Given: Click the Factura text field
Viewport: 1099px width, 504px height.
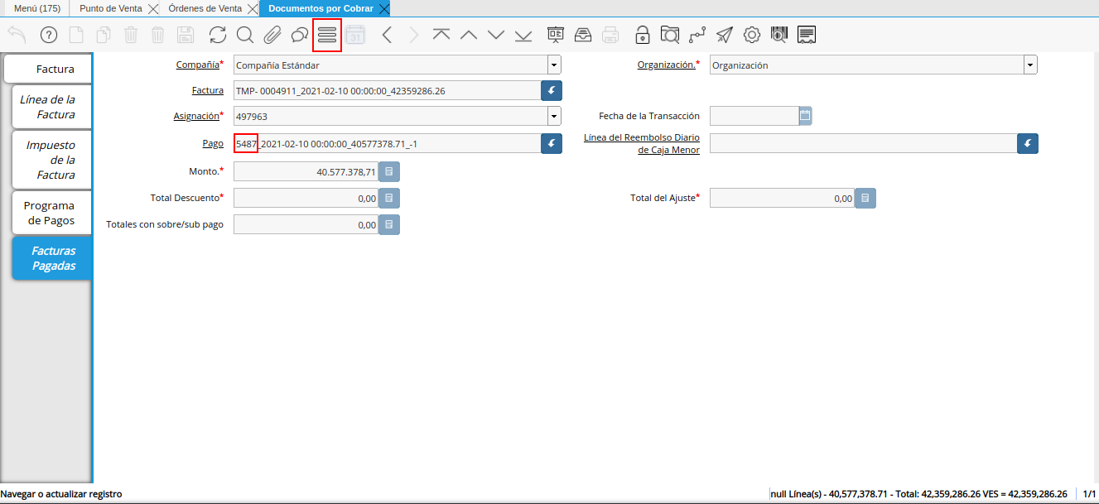Looking at the screenshot, I should tap(388, 90).
